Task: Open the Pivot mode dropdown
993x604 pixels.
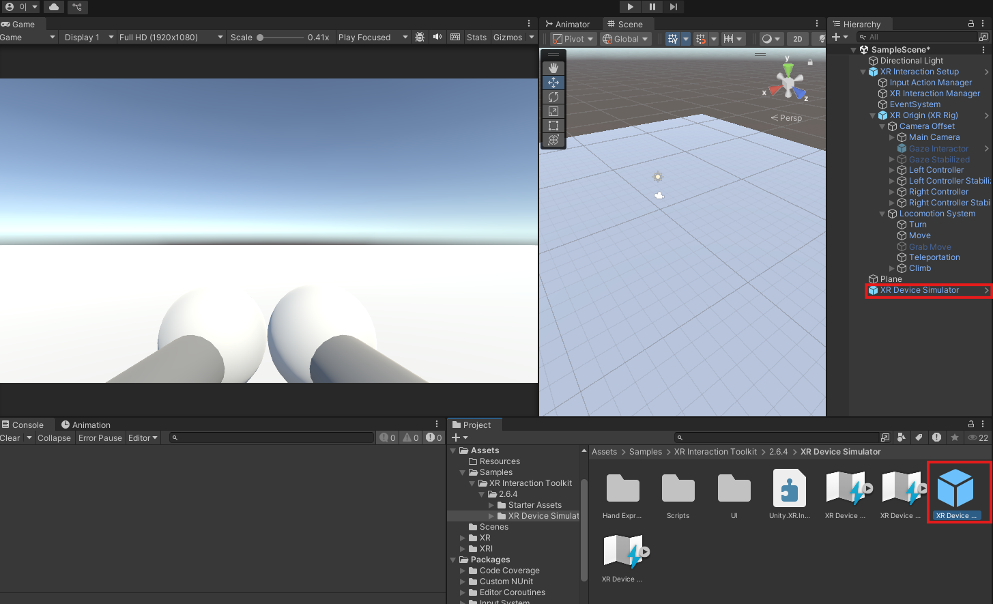Action: pos(573,39)
